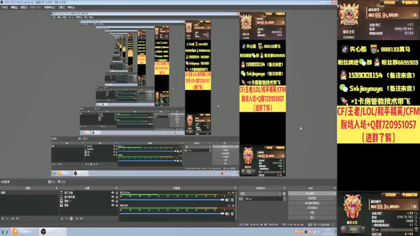Screen dimensions: 420x236
Task: Click the 属性 gear button above the docks
Action: click(x=51, y=182)
